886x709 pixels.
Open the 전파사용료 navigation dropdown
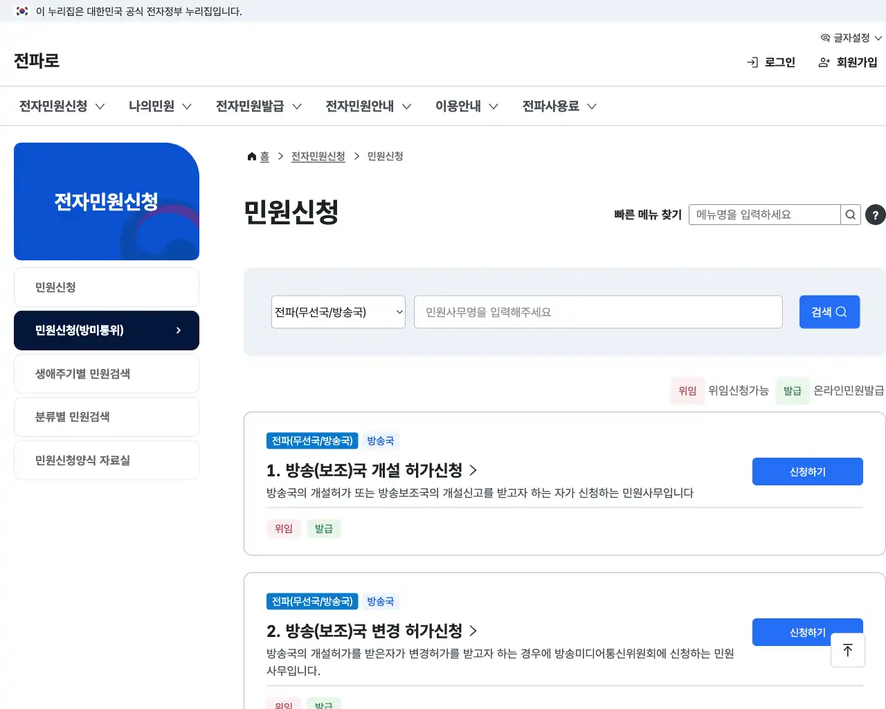(559, 106)
